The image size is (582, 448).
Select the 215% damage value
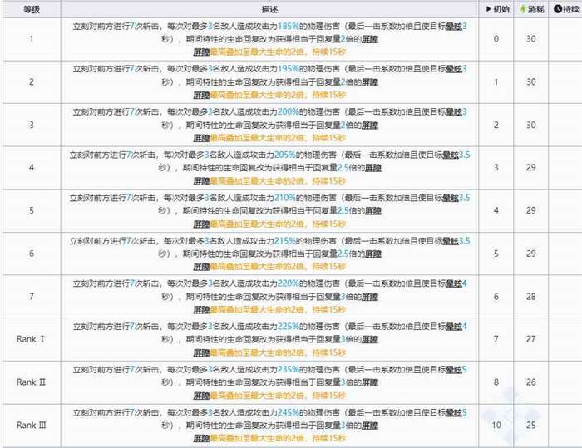point(284,241)
